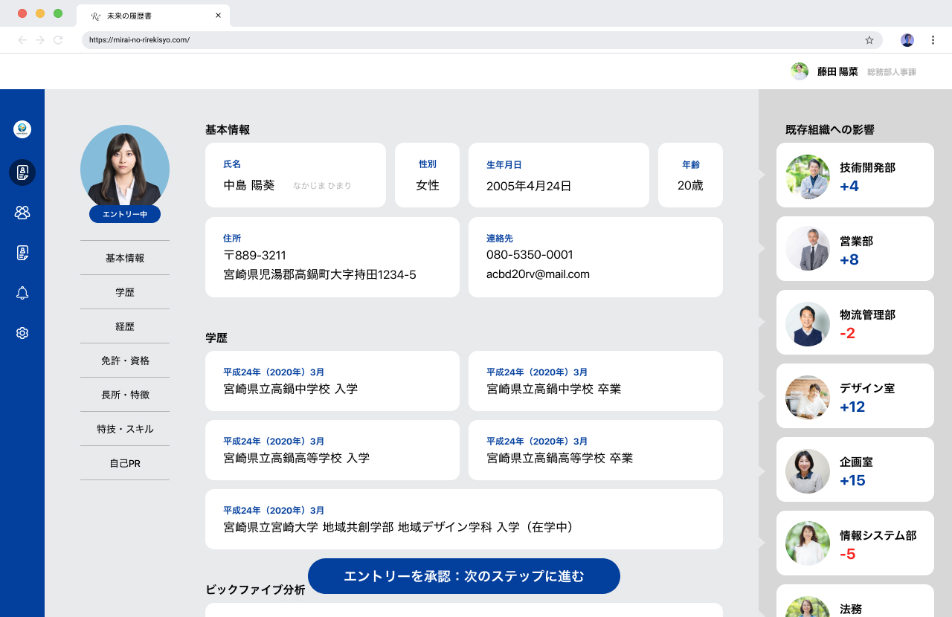Viewport: 952px width, 617px height.
Task: Open the team members panel icon
Action: coord(22,212)
